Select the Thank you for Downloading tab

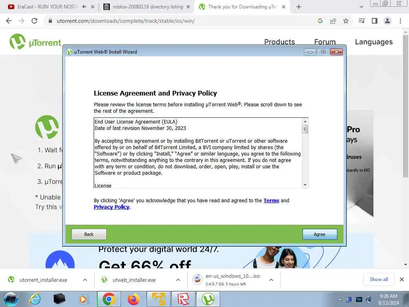(x=242, y=7)
